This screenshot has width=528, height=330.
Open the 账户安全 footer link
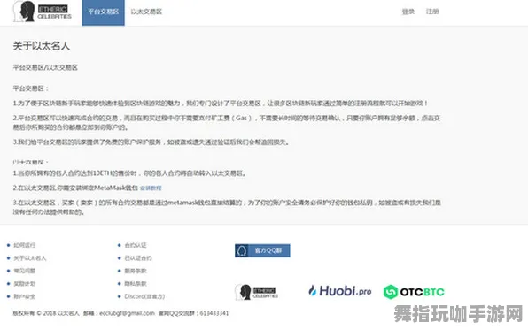coord(24,296)
